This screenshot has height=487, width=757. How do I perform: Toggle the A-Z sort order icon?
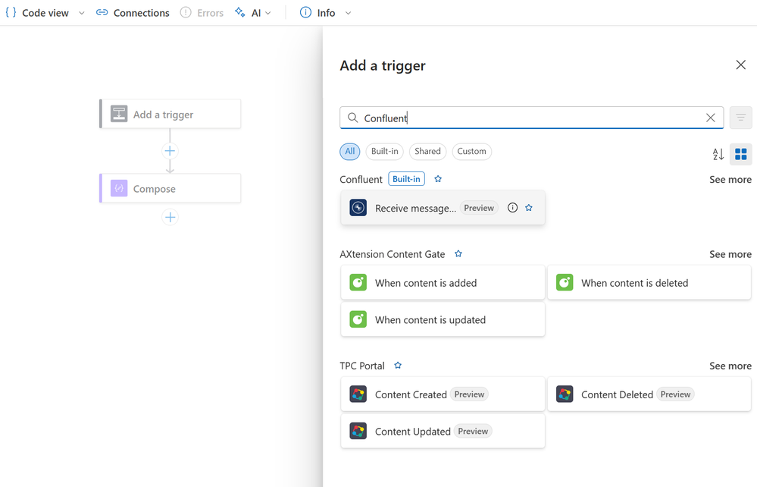[718, 154]
